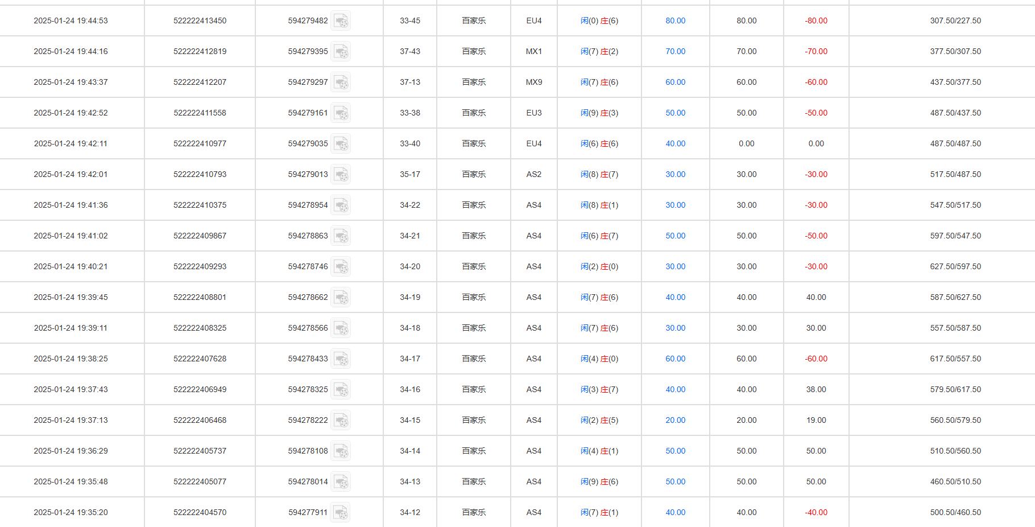Open the blue 80.00 bet amount link

(x=675, y=21)
